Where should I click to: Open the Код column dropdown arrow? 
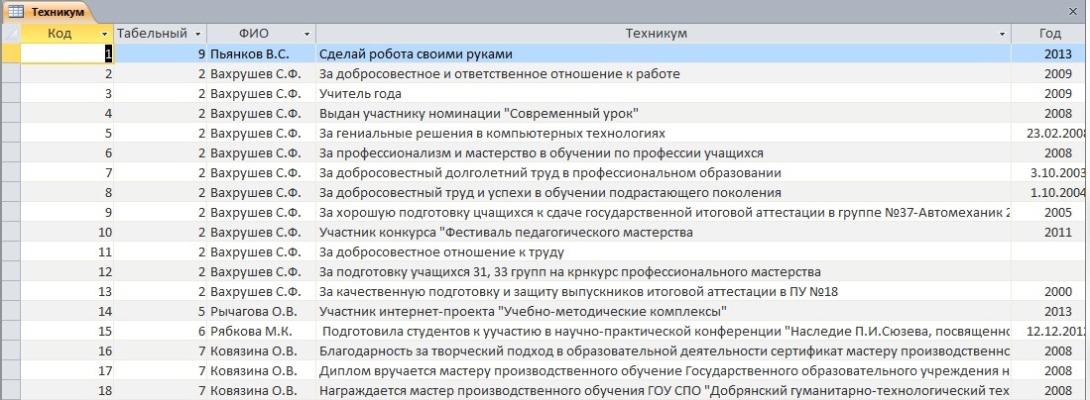click(105, 34)
